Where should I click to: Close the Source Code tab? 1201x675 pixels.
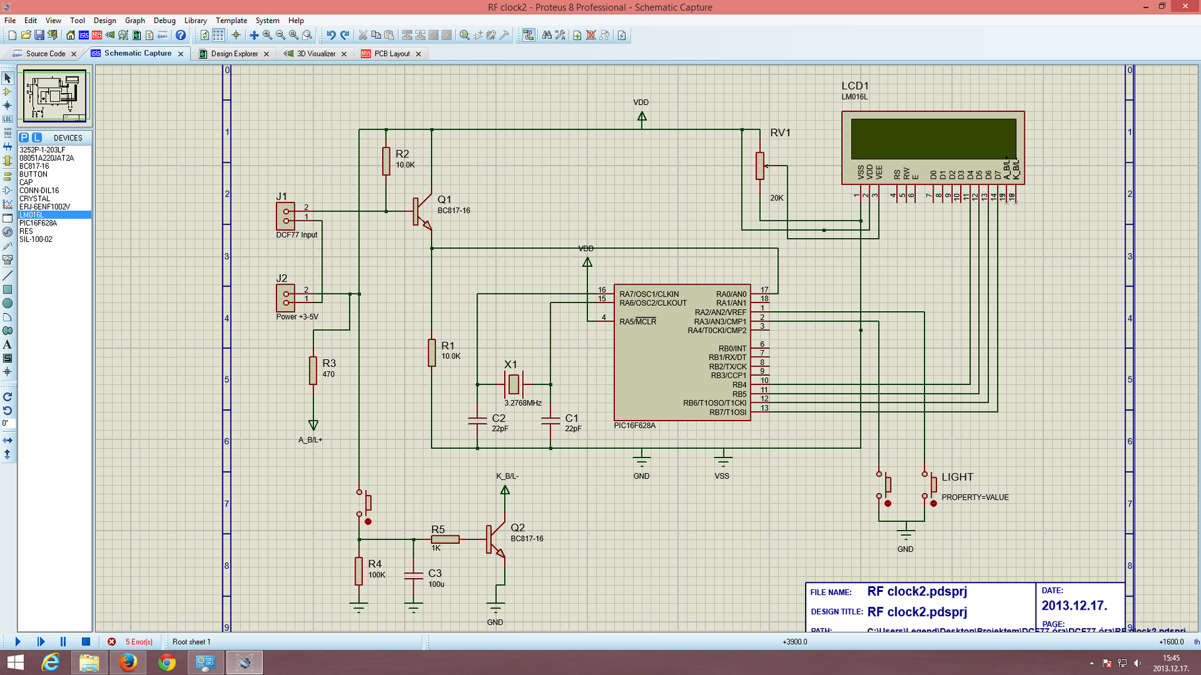click(73, 54)
